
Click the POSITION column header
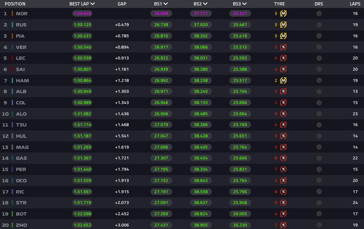15,4
